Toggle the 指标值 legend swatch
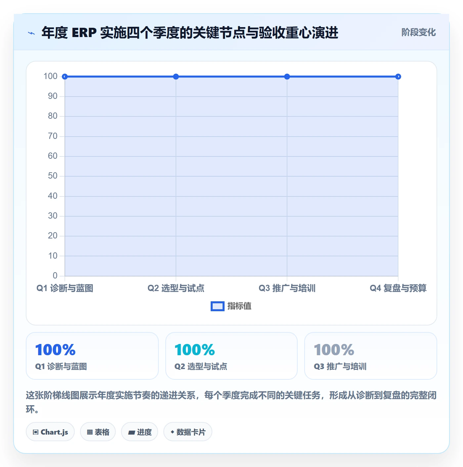The height and width of the screenshot is (467, 463). click(218, 306)
